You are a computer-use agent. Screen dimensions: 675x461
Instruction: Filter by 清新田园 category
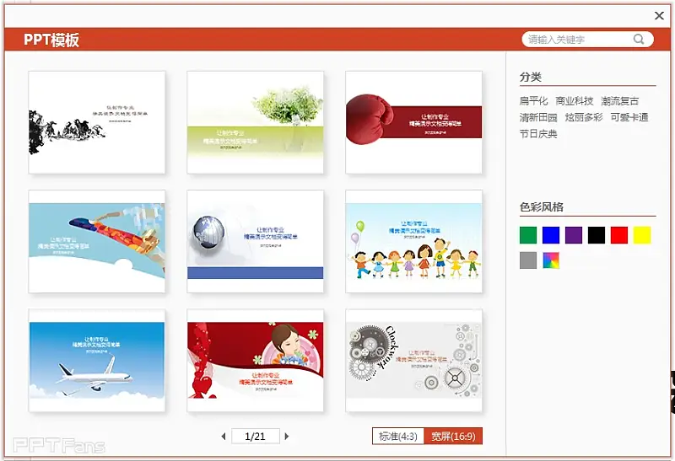tap(538, 117)
